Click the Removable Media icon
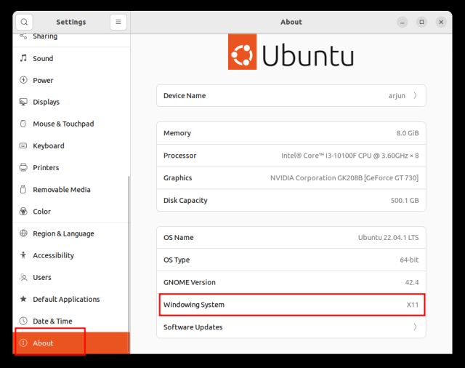Screen dimensions: 465x368 point(23,189)
